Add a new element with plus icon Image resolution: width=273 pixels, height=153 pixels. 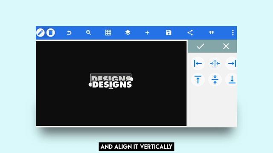pos(147,33)
